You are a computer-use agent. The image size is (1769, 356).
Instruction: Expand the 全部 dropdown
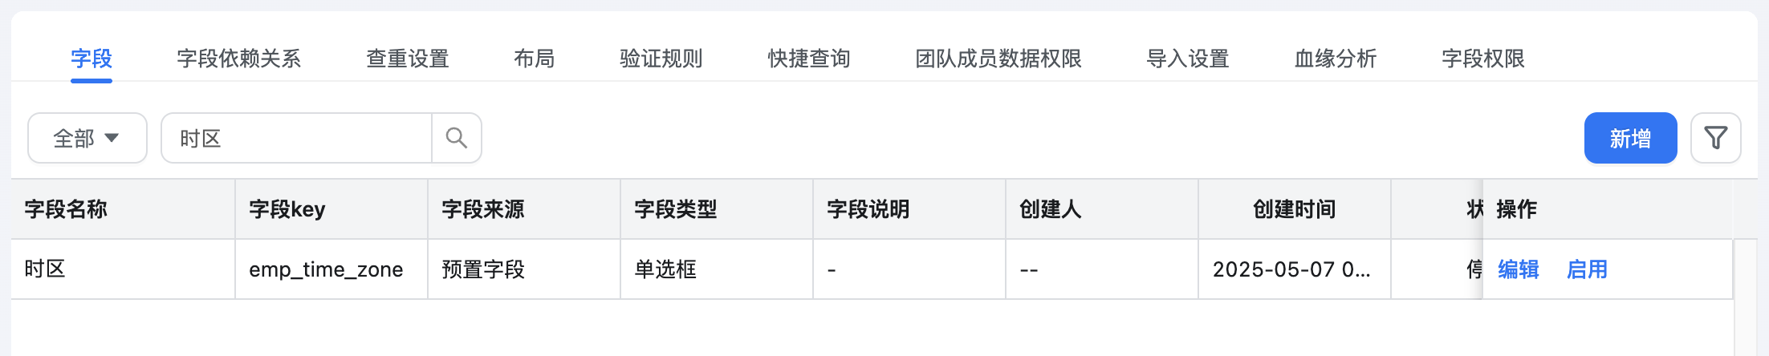87,138
